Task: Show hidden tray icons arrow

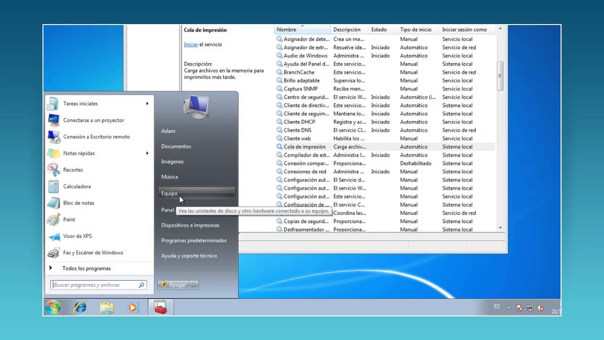Action: point(509,307)
